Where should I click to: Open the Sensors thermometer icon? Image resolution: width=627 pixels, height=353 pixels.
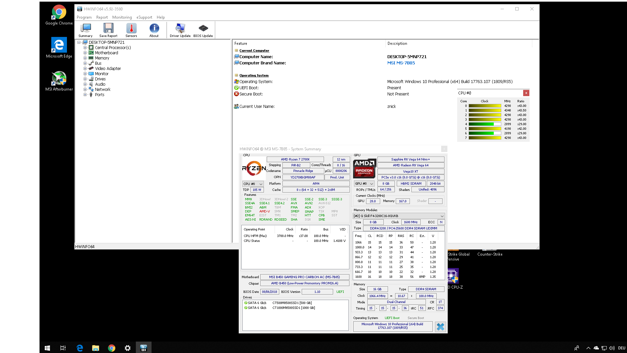[x=131, y=30]
